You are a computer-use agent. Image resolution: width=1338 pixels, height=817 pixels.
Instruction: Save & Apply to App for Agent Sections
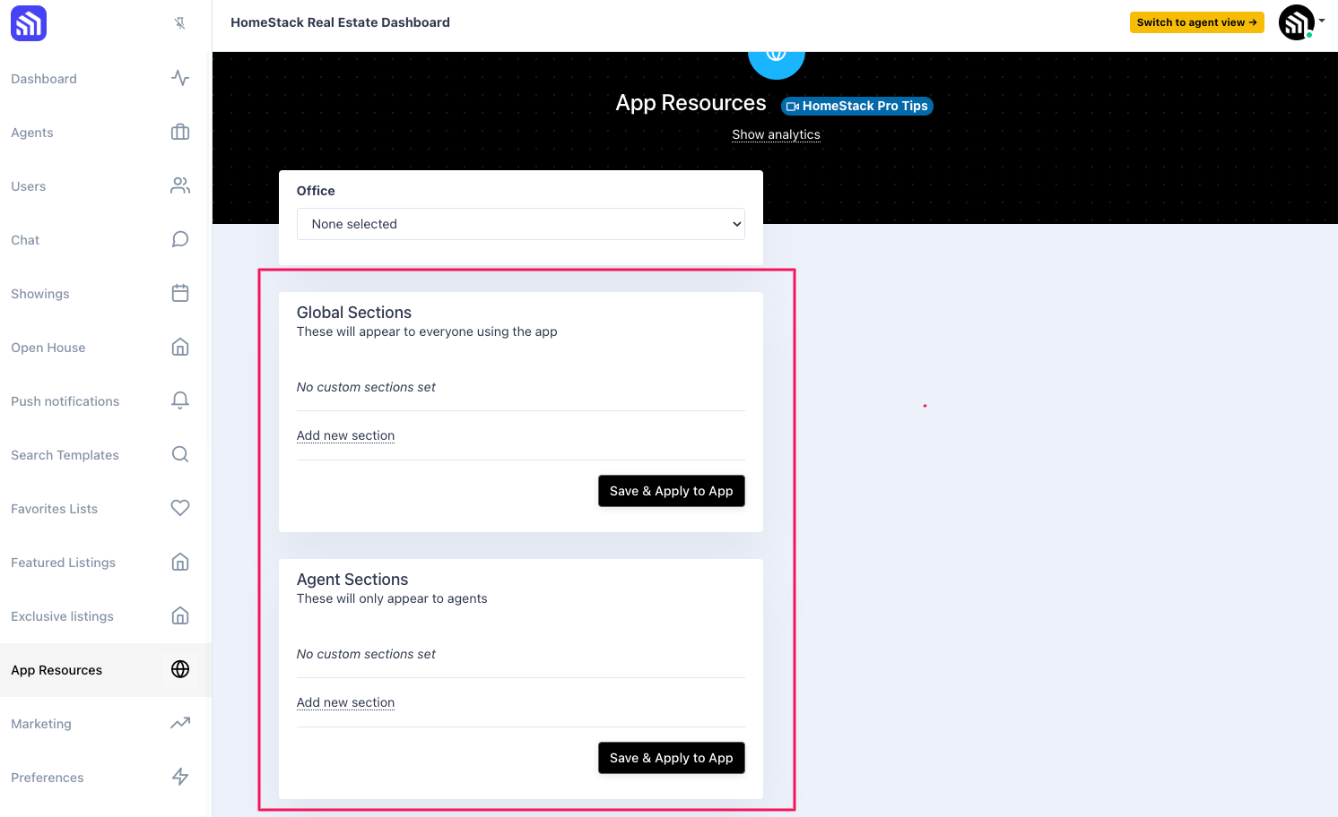tap(672, 758)
